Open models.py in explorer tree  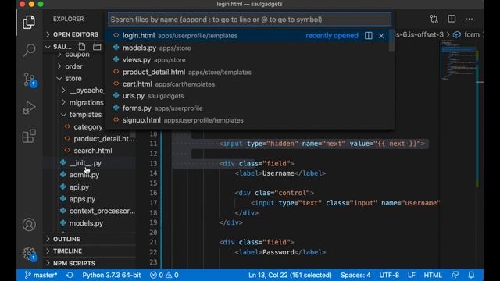pos(86,223)
